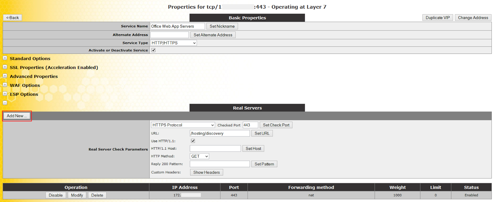The width and height of the screenshot is (493, 202).
Task: Click Show Headers button
Action: coord(206,172)
